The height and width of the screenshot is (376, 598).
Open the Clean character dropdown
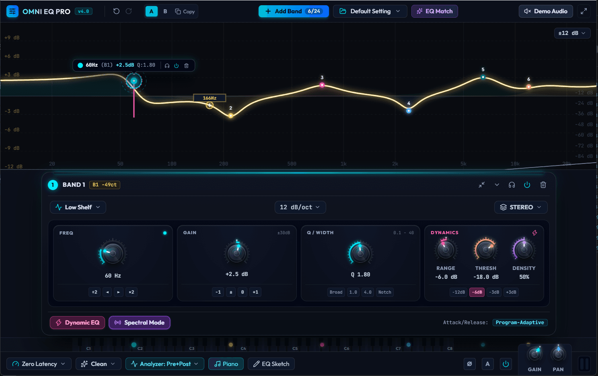pyautogui.click(x=99, y=364)
